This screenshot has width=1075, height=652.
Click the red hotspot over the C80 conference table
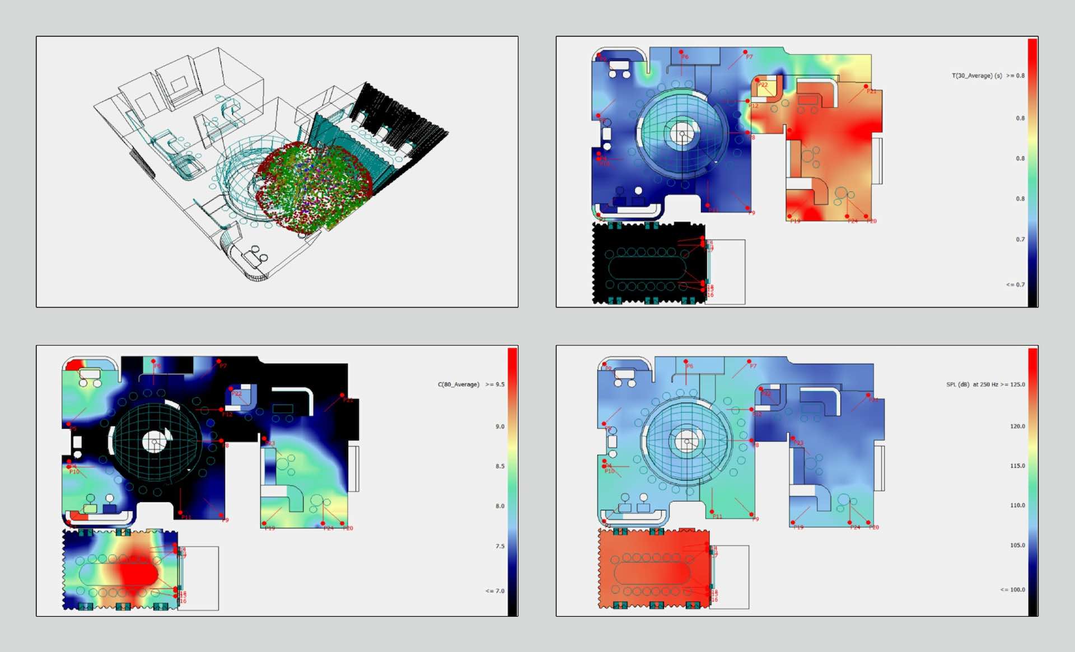coord(137,574)
